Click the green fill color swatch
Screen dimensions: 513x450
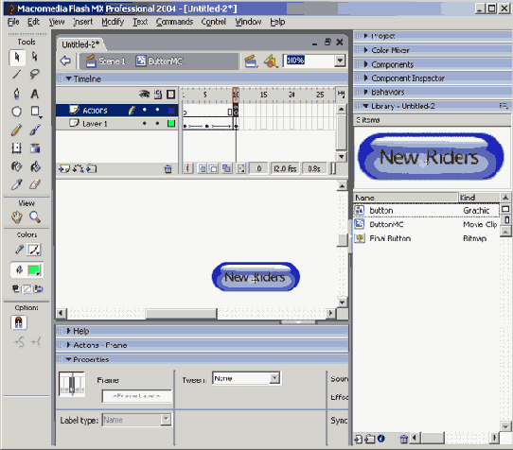pyautogui.click(x=34, y=270)
